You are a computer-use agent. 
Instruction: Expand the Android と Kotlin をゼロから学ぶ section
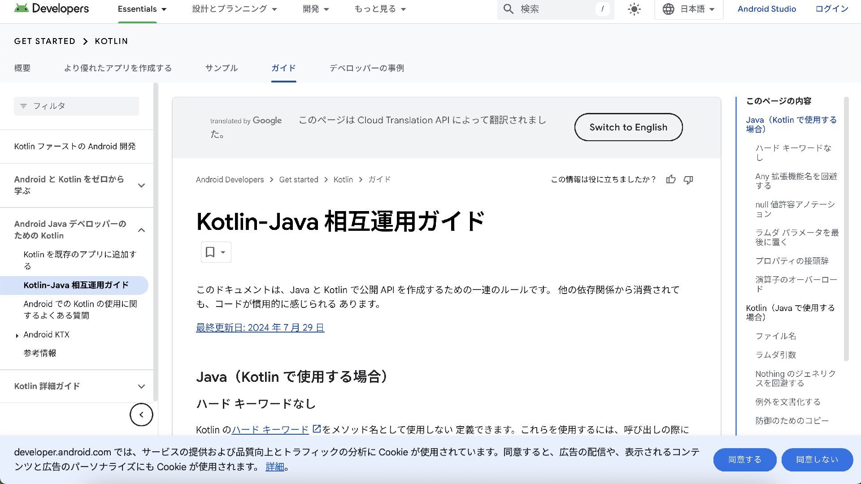pos(141,185)
